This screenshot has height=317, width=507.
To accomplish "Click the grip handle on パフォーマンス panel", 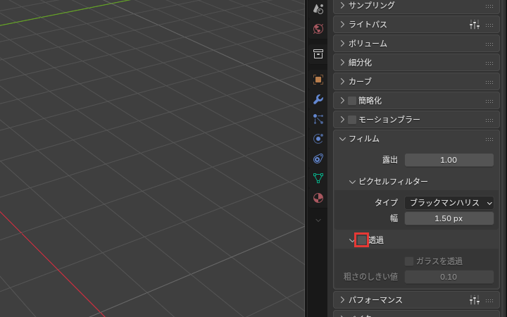I will click(489, 301).
